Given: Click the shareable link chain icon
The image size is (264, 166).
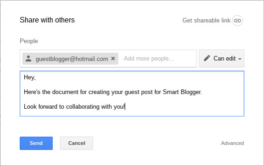Looking at the screenshot, I should click(237, 21).
